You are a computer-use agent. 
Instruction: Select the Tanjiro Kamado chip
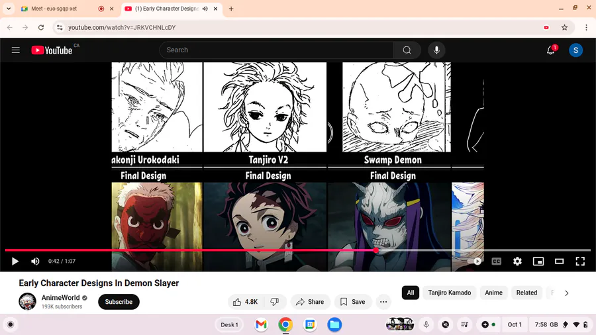coord(449,293)
